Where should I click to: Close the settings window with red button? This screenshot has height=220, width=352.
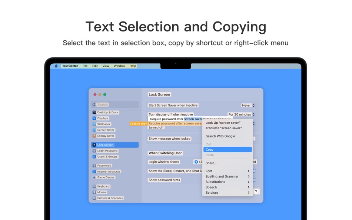pyautogui.click(x=95, y=94)
